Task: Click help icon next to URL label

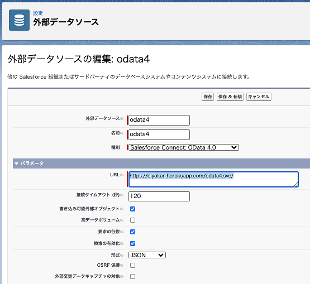Action: (122, 175)
